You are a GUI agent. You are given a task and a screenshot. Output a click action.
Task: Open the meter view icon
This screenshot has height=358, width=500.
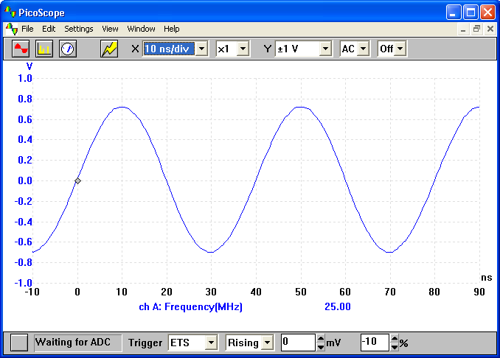point(68,49)
